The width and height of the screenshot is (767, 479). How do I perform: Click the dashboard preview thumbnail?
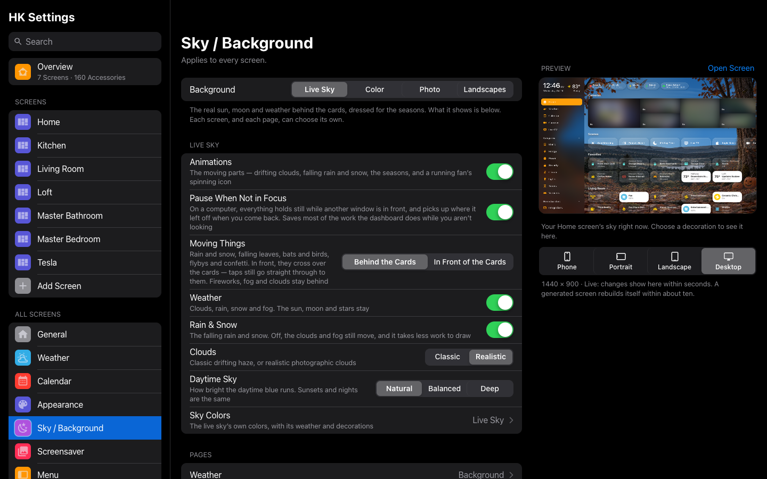pos(648,146)
